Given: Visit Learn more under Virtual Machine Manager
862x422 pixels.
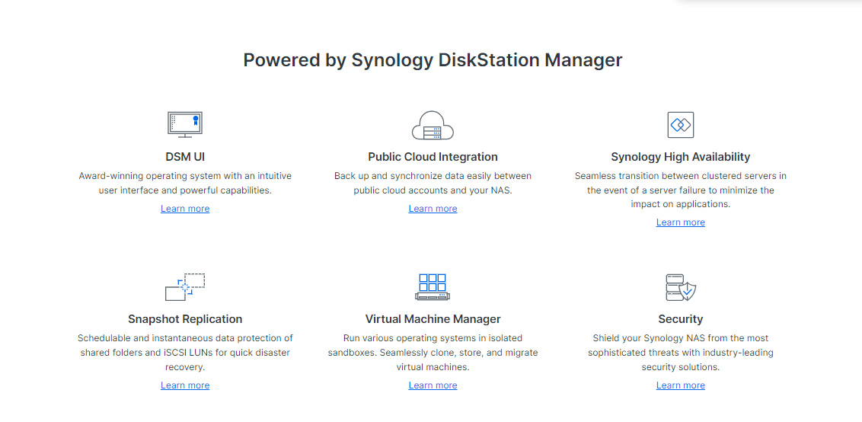Looking at the screenshot, I should (433, 385).
